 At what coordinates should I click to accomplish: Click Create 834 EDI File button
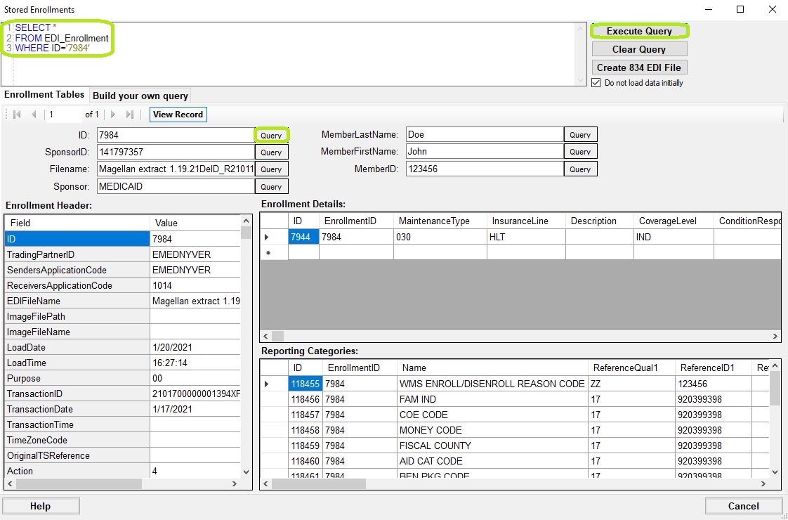[639, 67]
